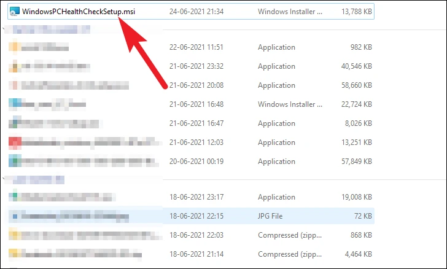Click the date 18-06-2021 22:03

coord(196,235)
